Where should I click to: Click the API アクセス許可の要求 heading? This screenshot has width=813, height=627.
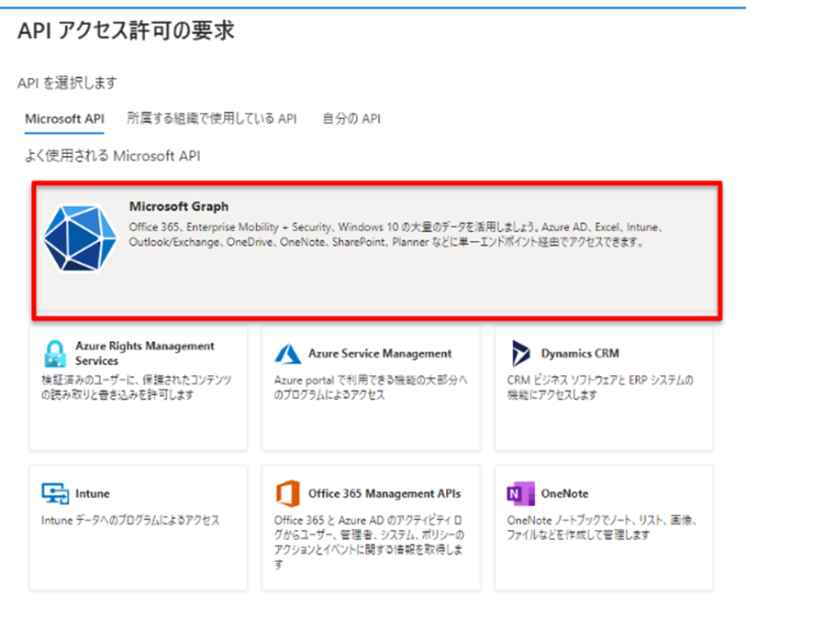click(x=126, y=30)
